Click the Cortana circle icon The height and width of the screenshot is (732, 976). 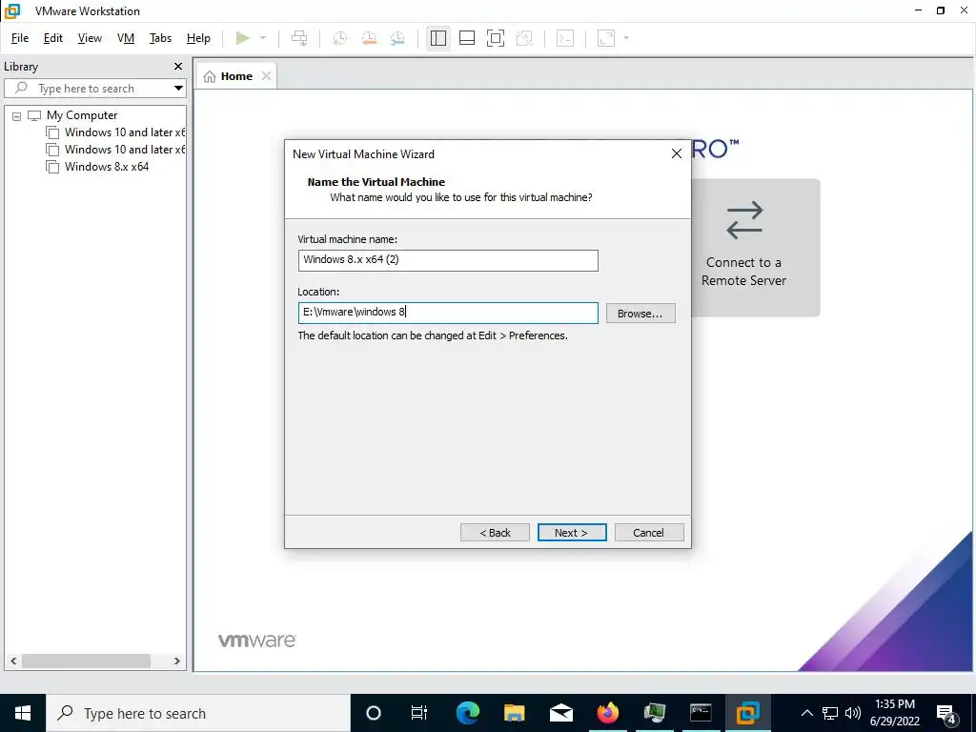(x=374, y=713)
